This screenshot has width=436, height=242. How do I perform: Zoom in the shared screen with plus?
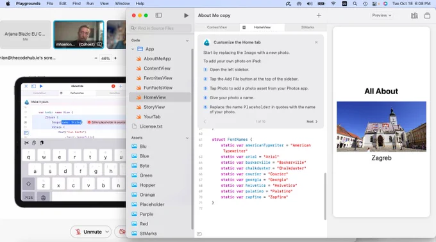pyautogui.click(x=115, y=58)
